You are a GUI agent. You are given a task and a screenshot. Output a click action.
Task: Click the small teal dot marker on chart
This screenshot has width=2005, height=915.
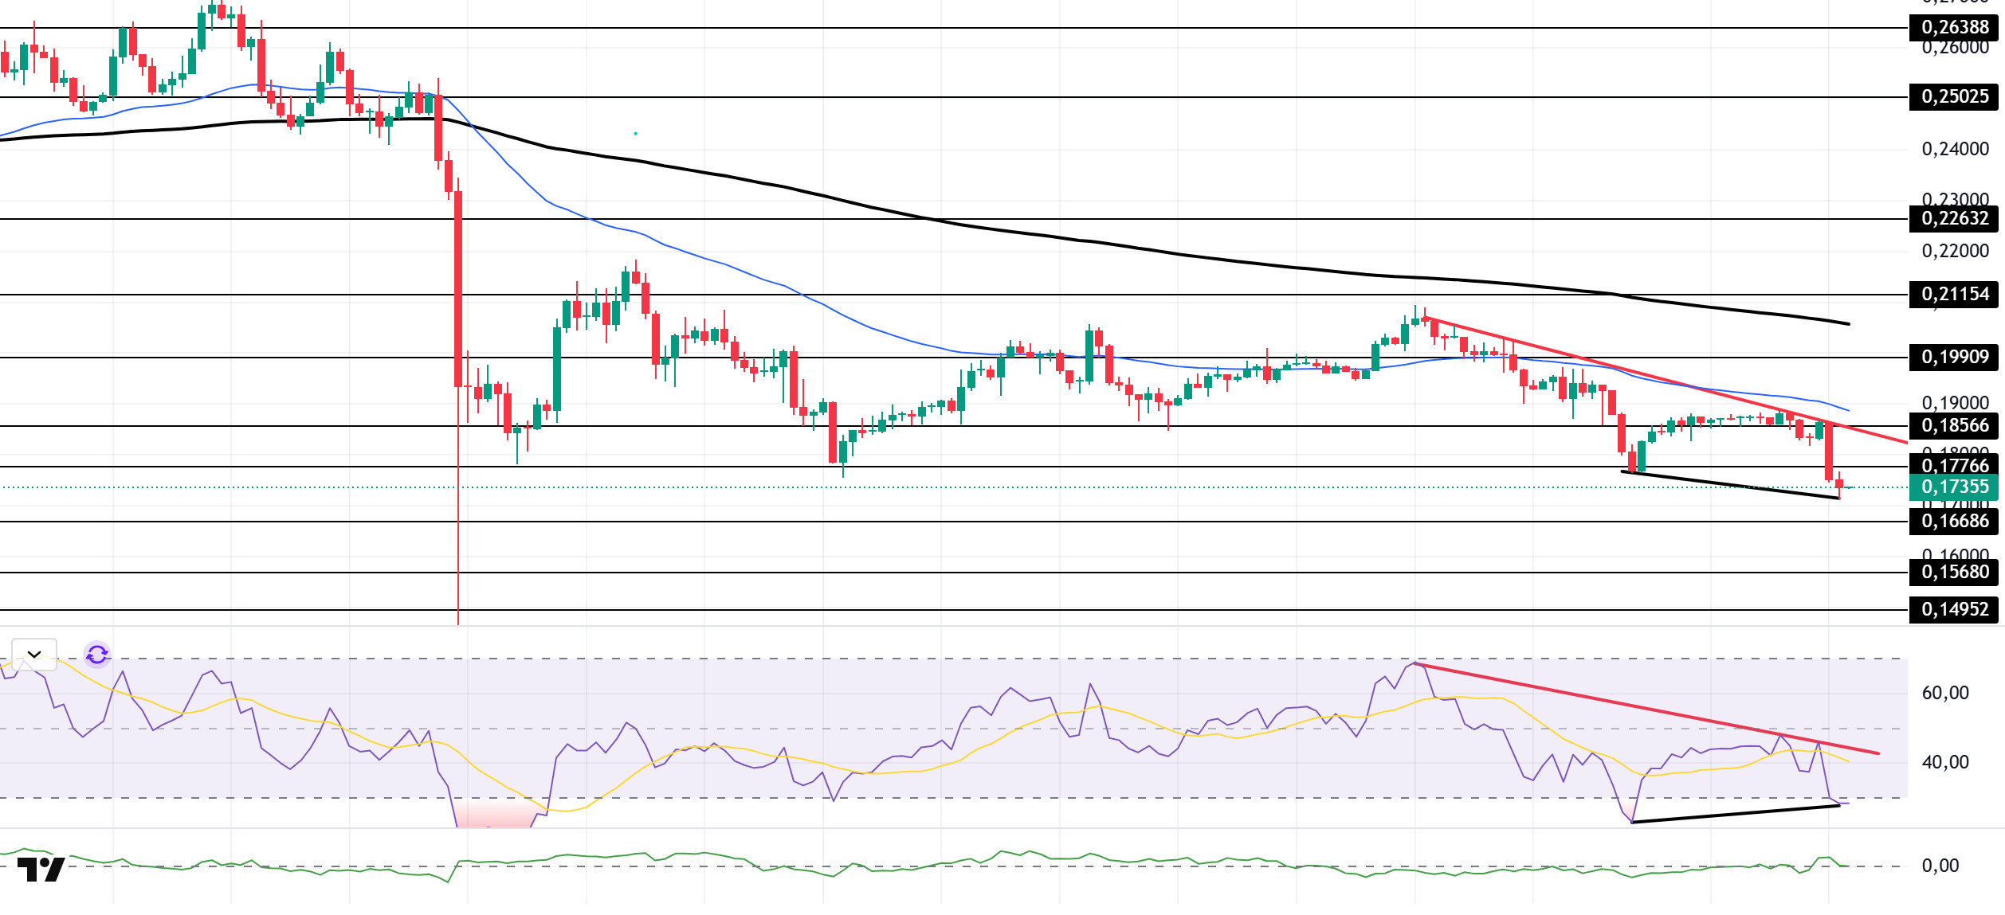(635, 134)
